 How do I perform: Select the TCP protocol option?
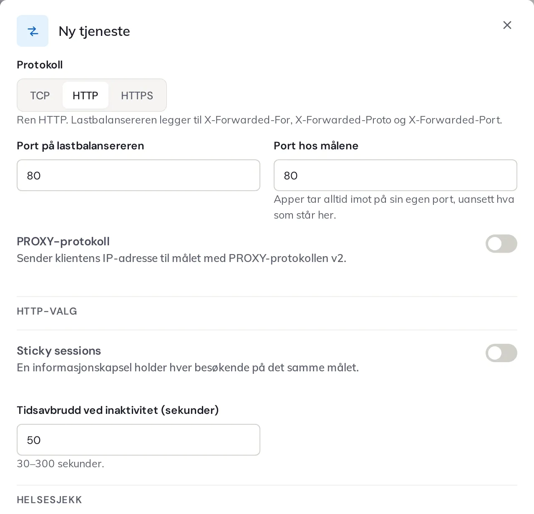coord(40,96)
